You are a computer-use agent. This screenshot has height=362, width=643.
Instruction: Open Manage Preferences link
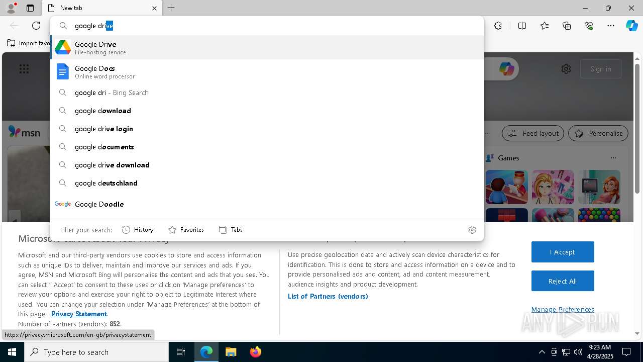(563, 309)
